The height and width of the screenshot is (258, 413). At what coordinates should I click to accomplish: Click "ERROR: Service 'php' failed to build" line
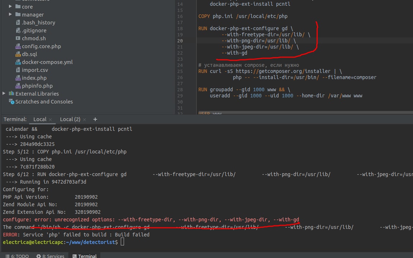(x=76, y=235)
